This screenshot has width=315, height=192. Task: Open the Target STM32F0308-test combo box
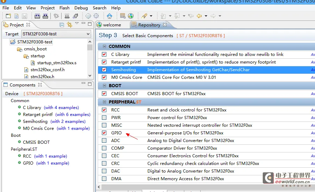click(56, 34)
